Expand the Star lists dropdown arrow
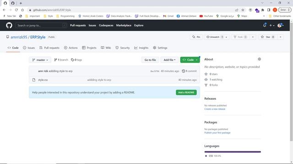 [280, 37]
